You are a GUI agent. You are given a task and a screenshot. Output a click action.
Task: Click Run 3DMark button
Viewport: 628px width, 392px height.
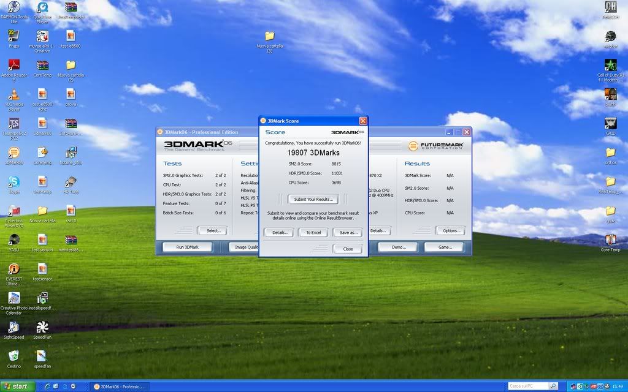point(187,247)
